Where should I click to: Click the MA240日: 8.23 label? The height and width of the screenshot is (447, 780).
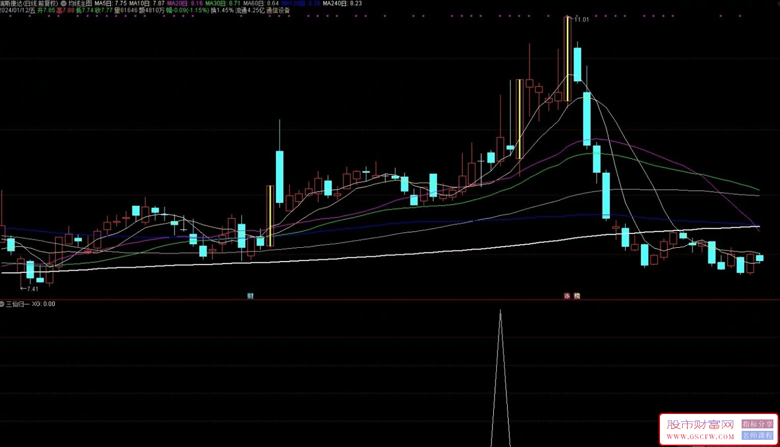[x=342, y=3]
